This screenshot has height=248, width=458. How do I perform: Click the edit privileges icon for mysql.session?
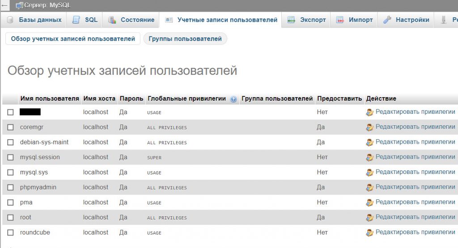coord(370,157)
